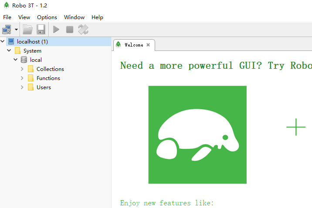Click the Save floppy disk toolbar icon
Viewport: 312px width, 208px height.
pyautogui.click(x=41, y=30)
